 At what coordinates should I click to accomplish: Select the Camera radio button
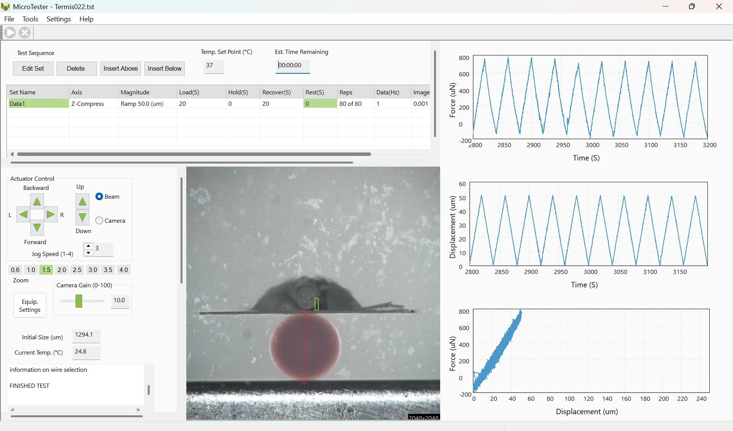click(99, 220)
